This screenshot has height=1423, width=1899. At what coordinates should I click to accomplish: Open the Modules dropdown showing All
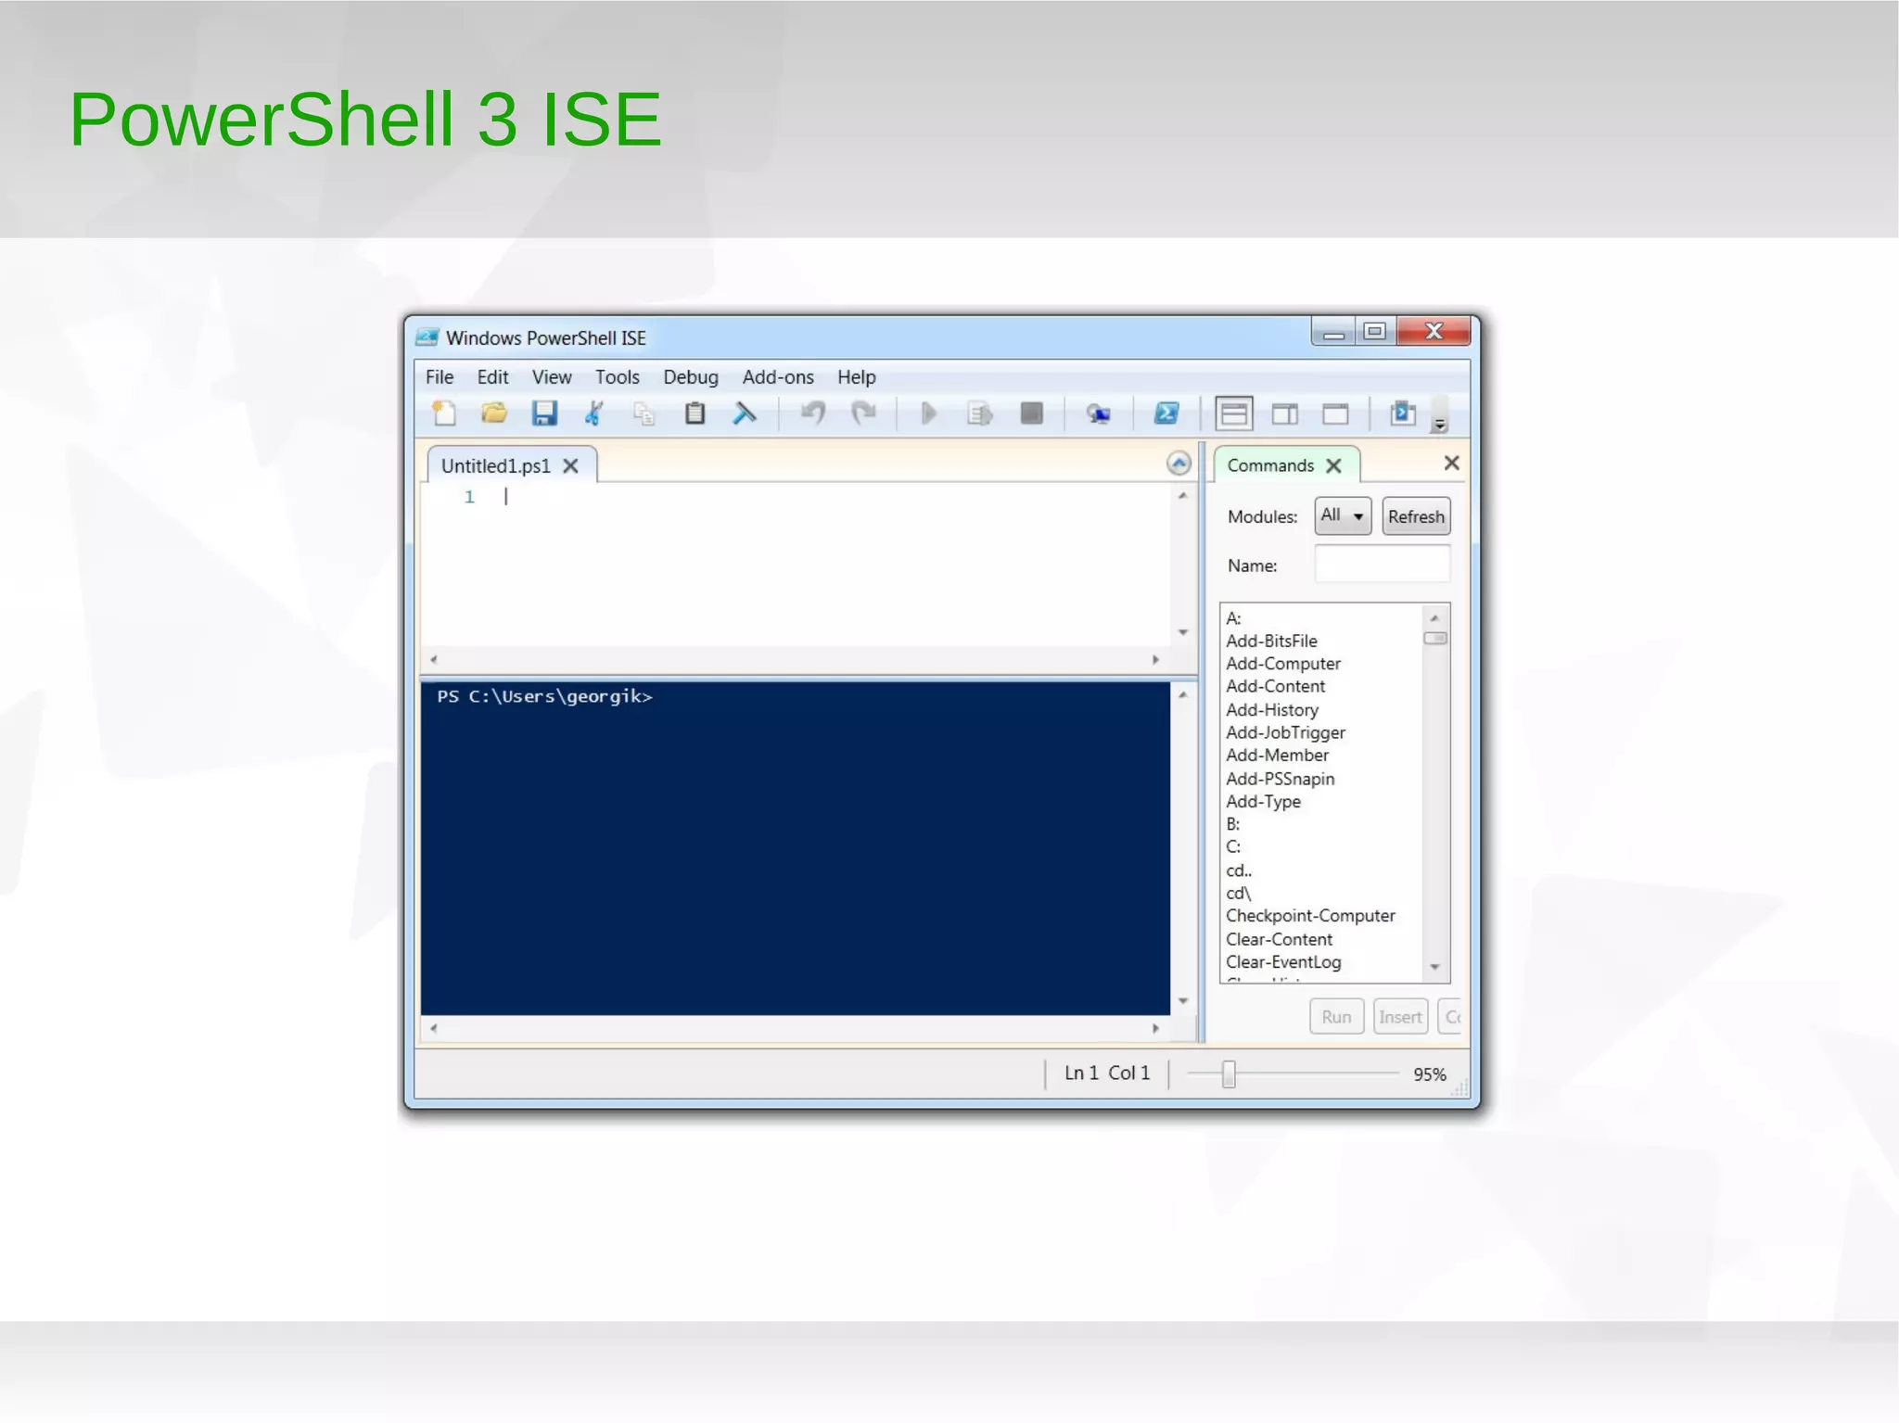click(x=1343, y=515)
